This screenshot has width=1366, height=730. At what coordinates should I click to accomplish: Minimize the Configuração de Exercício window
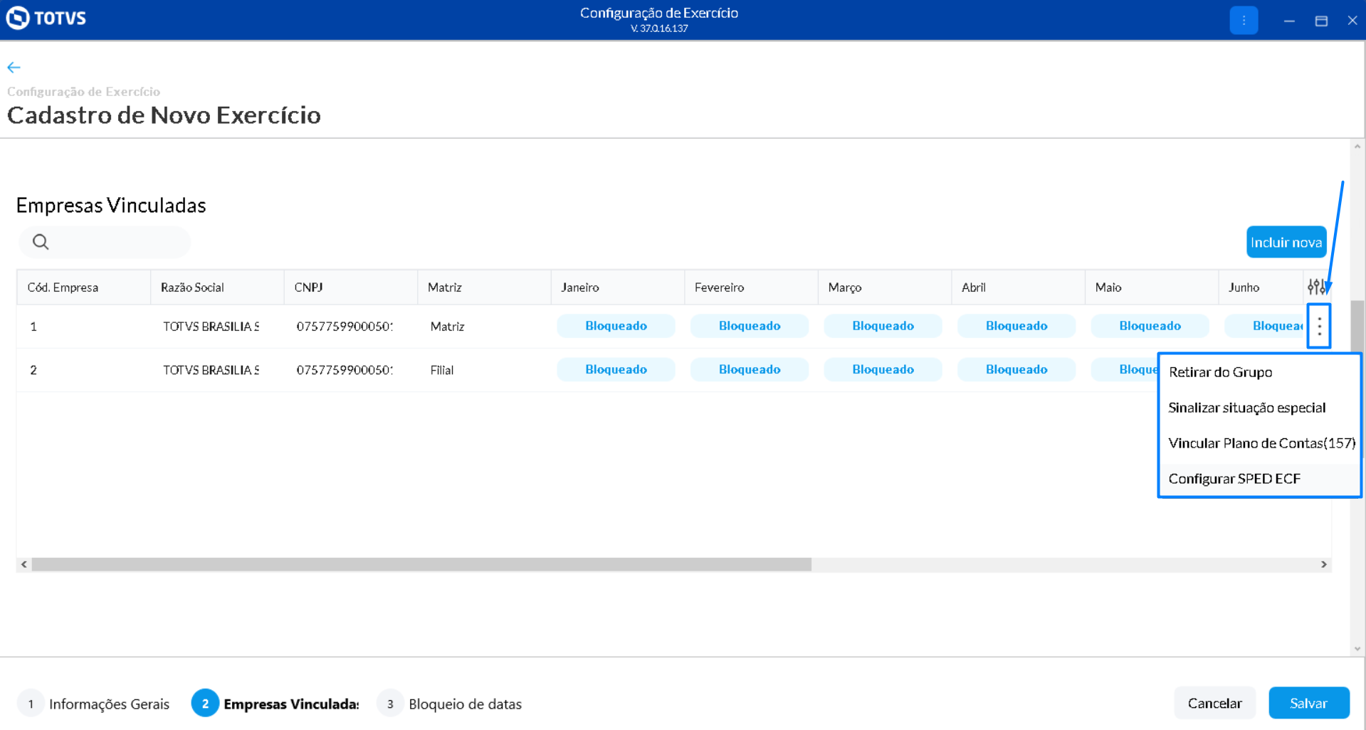1289,21
